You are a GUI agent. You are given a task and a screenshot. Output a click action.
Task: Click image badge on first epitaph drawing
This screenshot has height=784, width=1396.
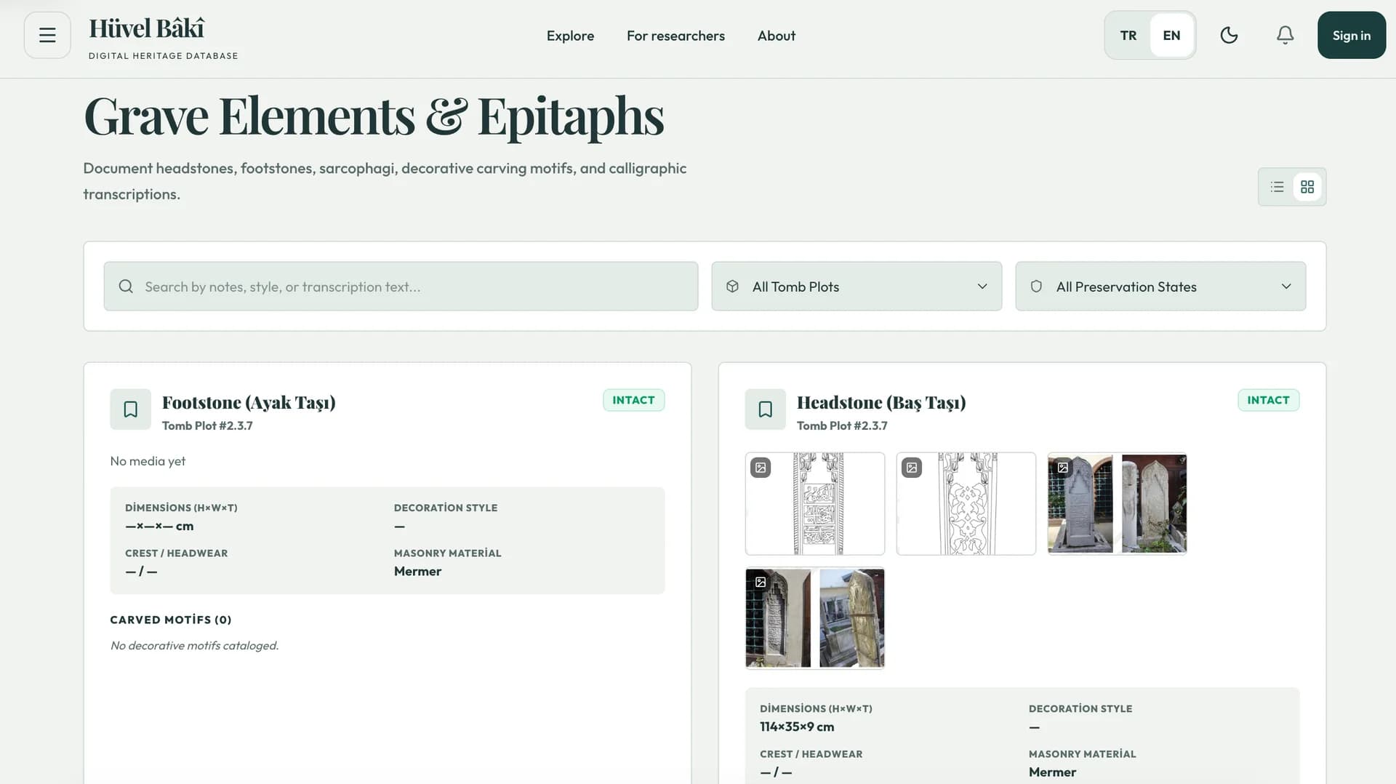coord(761,468)
